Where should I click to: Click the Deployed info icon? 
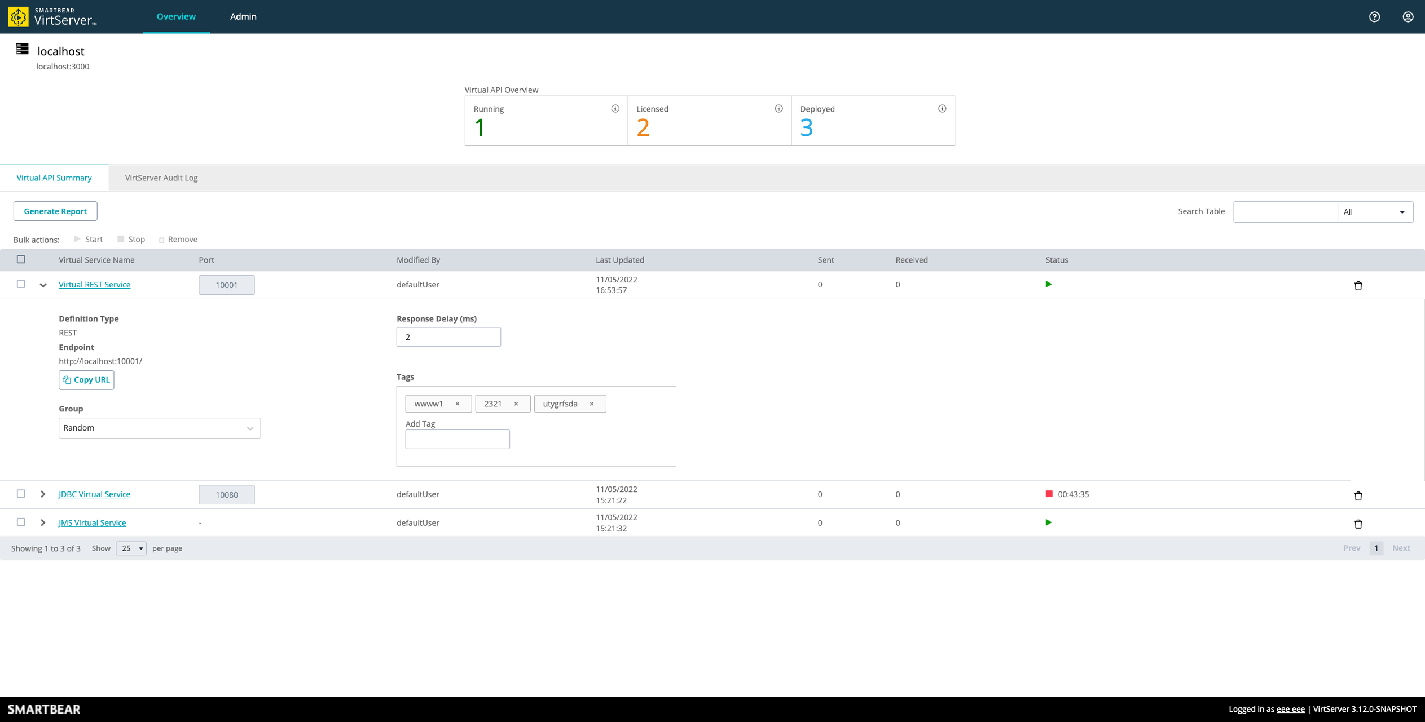pyautogui.click(x=942, y=109)
